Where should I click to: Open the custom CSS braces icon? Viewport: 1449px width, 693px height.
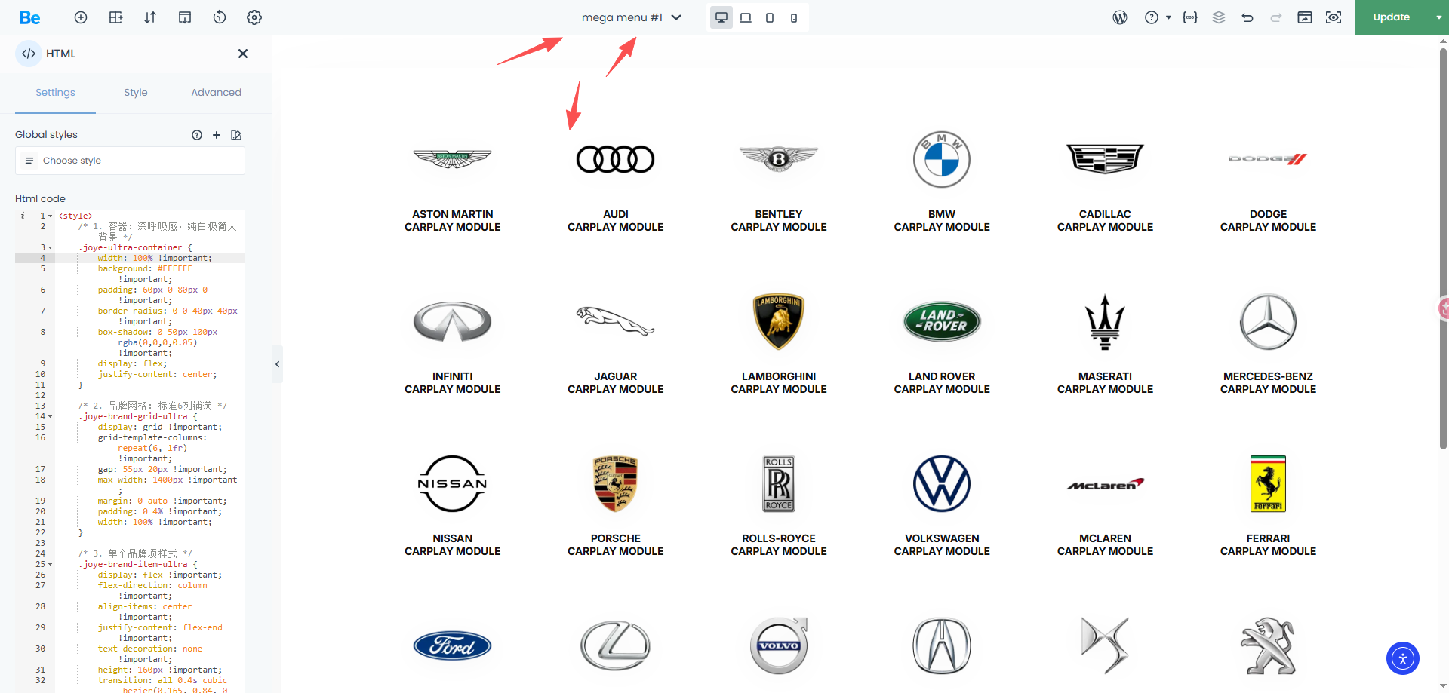coord(1190,17)
